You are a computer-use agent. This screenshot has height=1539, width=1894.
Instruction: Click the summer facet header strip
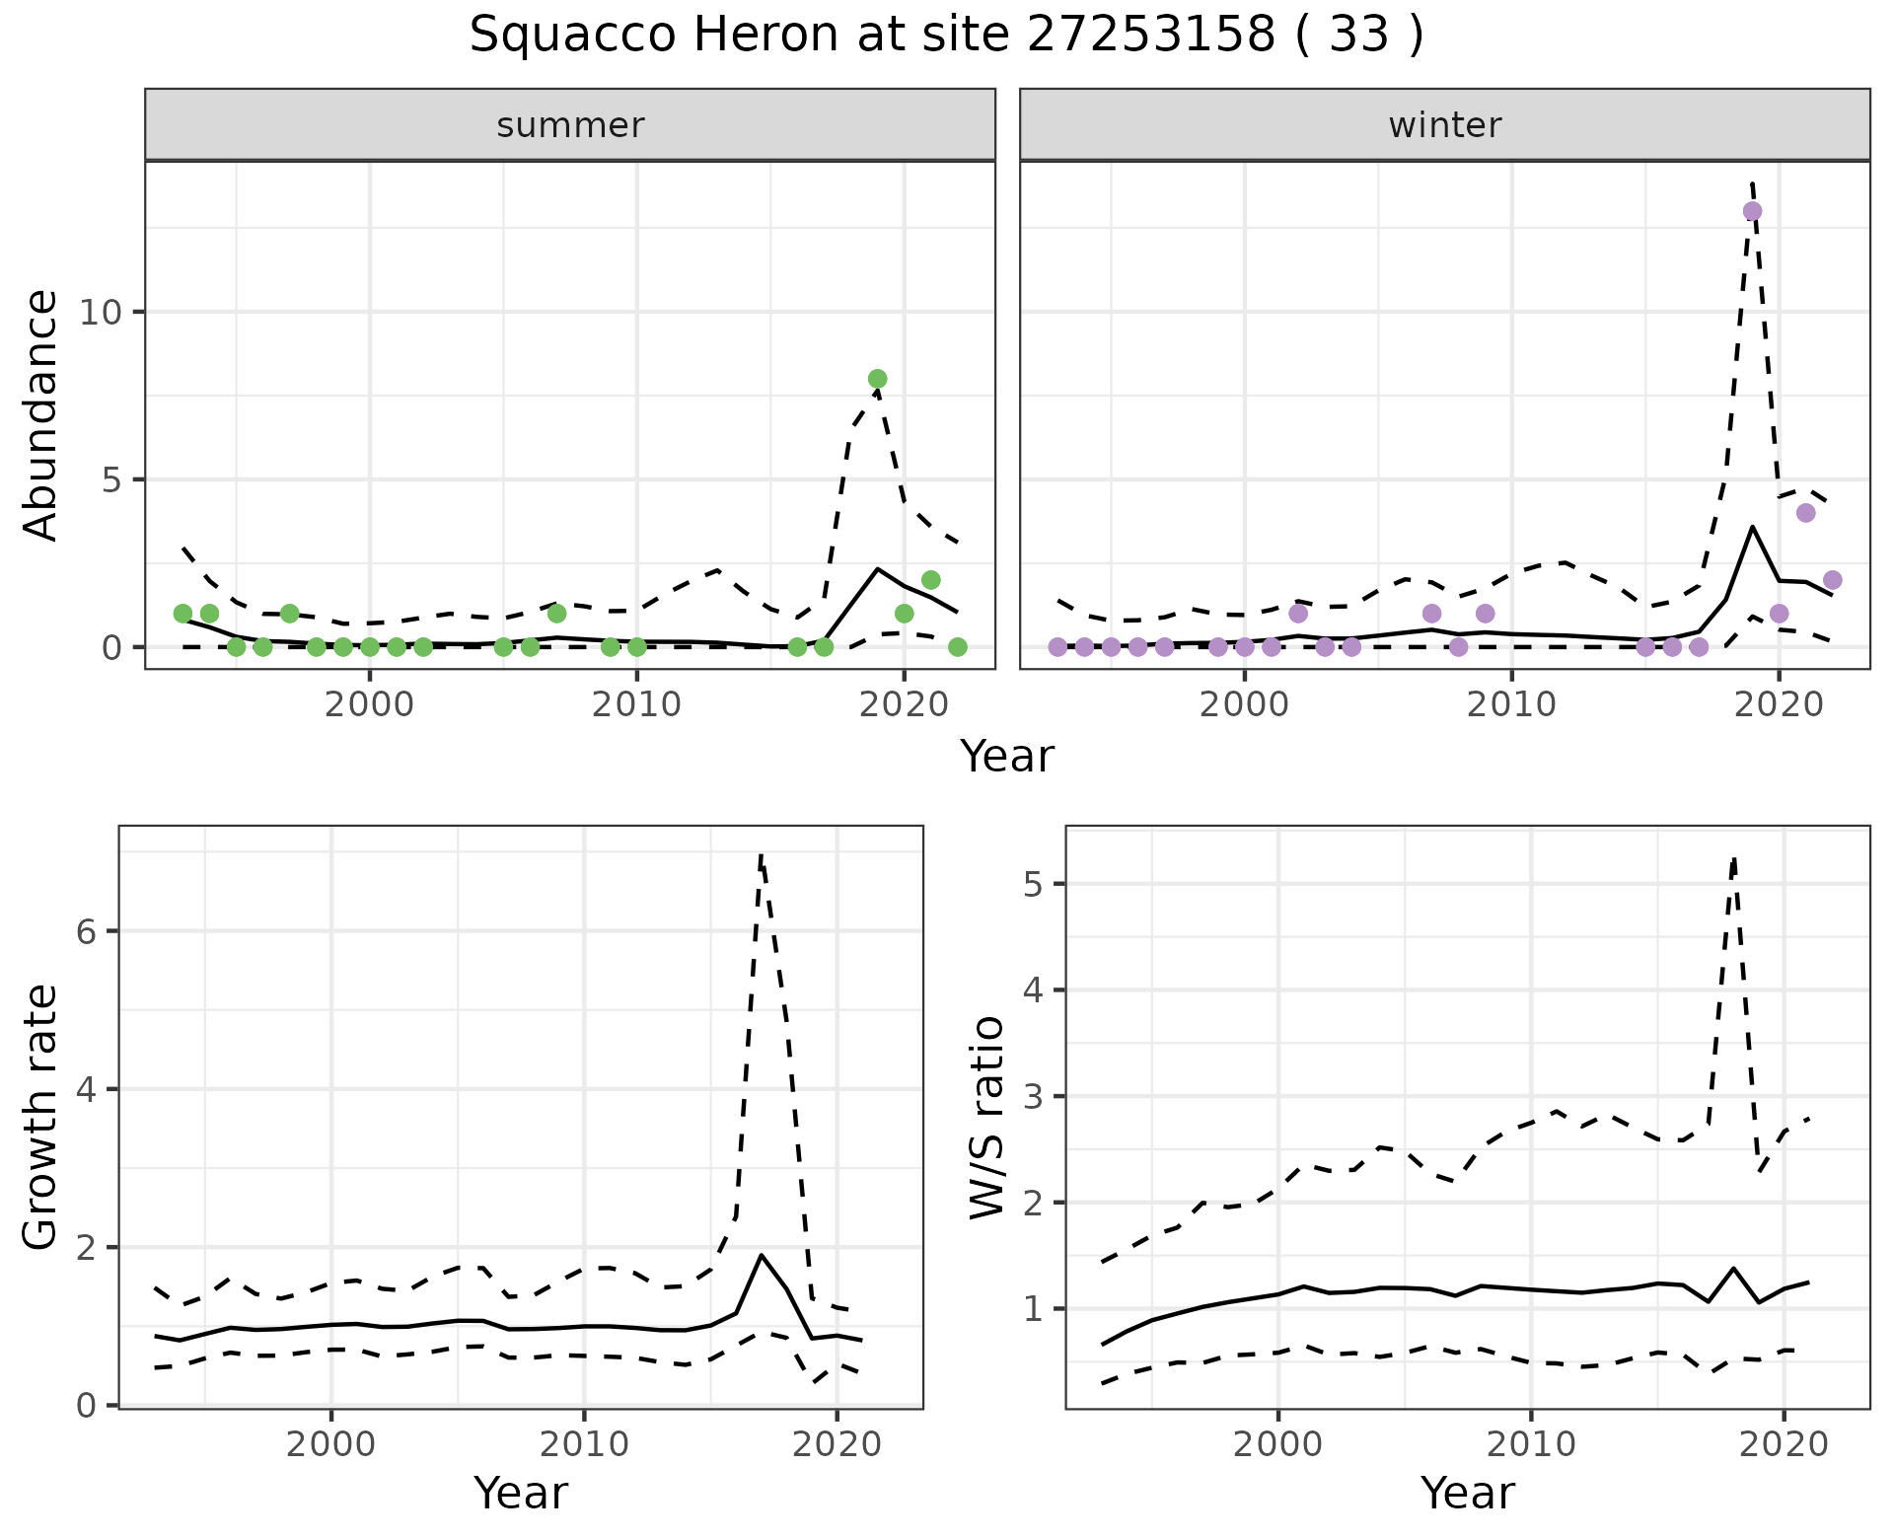[x=569, y=125]
